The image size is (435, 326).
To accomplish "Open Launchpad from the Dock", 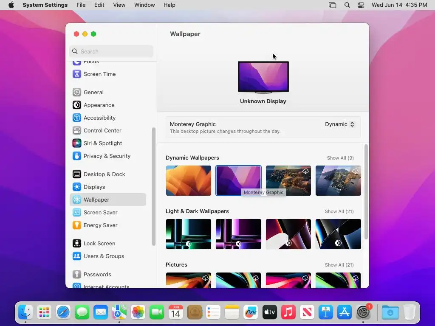I will point(44,312).
